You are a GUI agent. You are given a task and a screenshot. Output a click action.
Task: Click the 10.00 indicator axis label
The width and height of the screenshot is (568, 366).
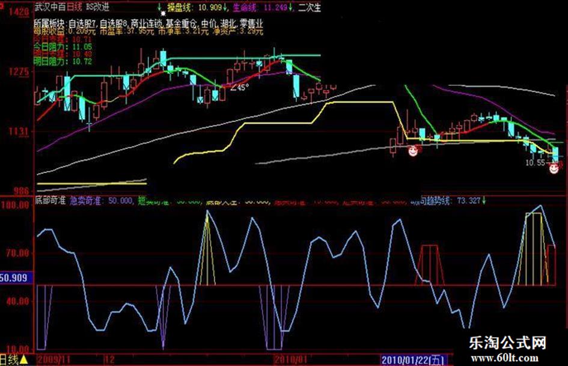17,349
